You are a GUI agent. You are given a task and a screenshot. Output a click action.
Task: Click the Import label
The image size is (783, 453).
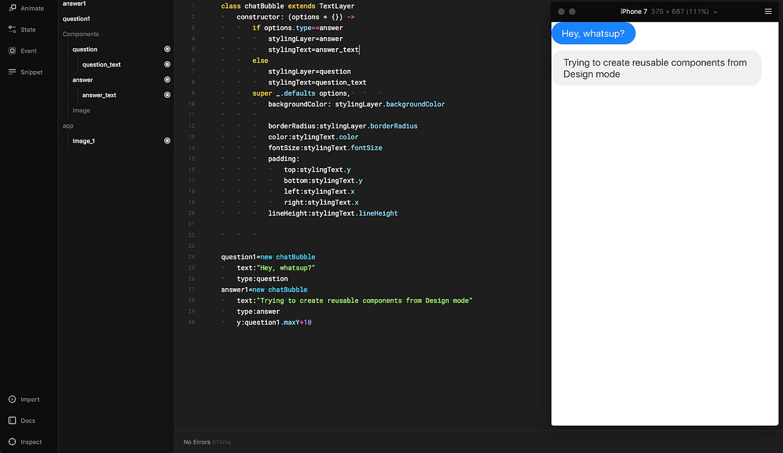[x=30, y=400]
